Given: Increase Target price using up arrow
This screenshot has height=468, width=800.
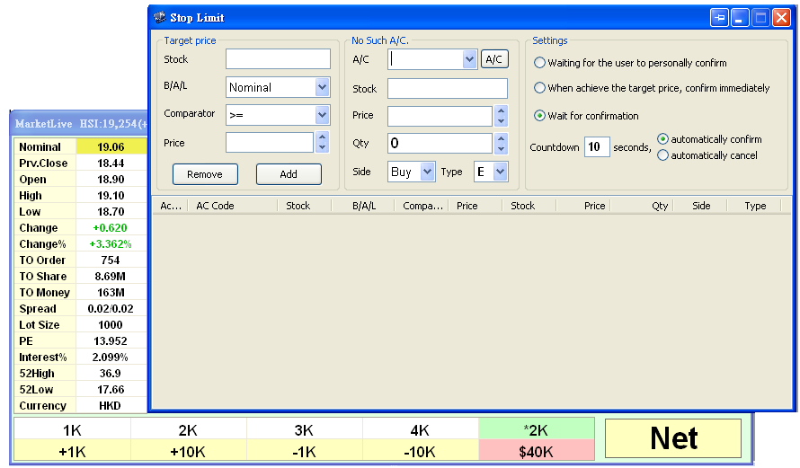Looking at the screenshot, I should pos(323,137).
